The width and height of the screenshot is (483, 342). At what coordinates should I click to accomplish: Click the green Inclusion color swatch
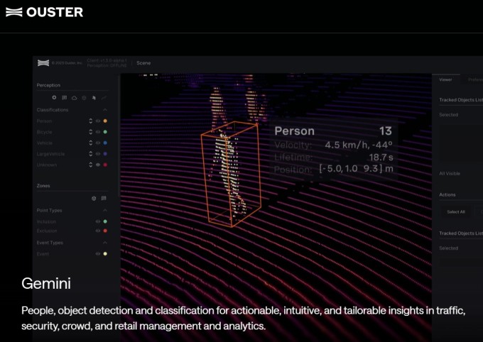click(x=105, y=221)
